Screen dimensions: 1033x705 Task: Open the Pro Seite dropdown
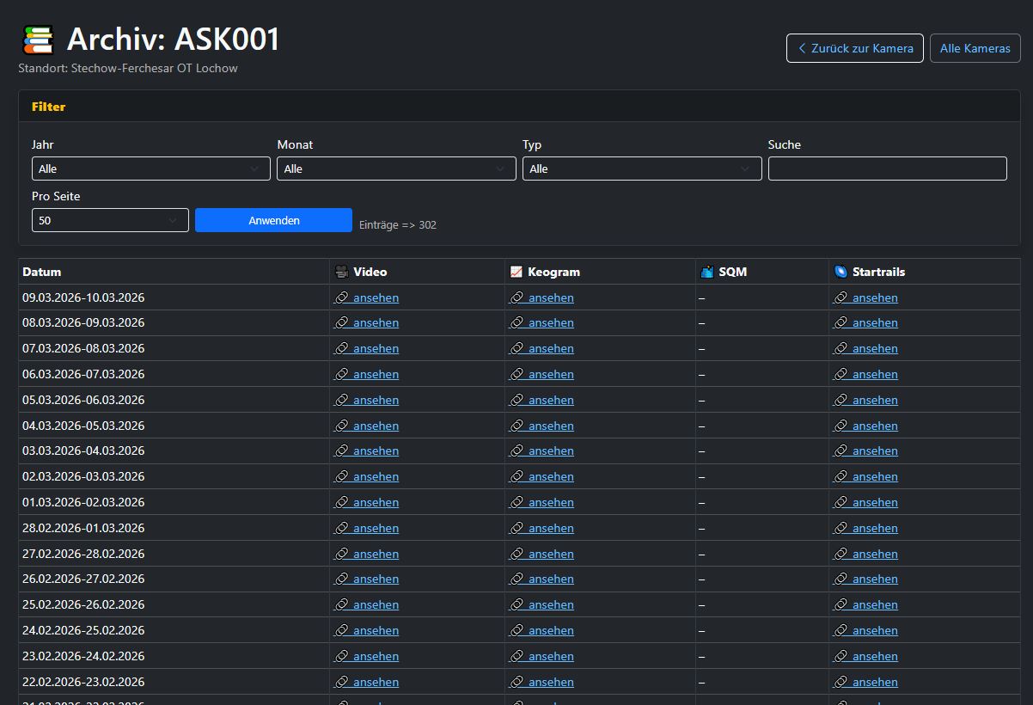point(110,220)
